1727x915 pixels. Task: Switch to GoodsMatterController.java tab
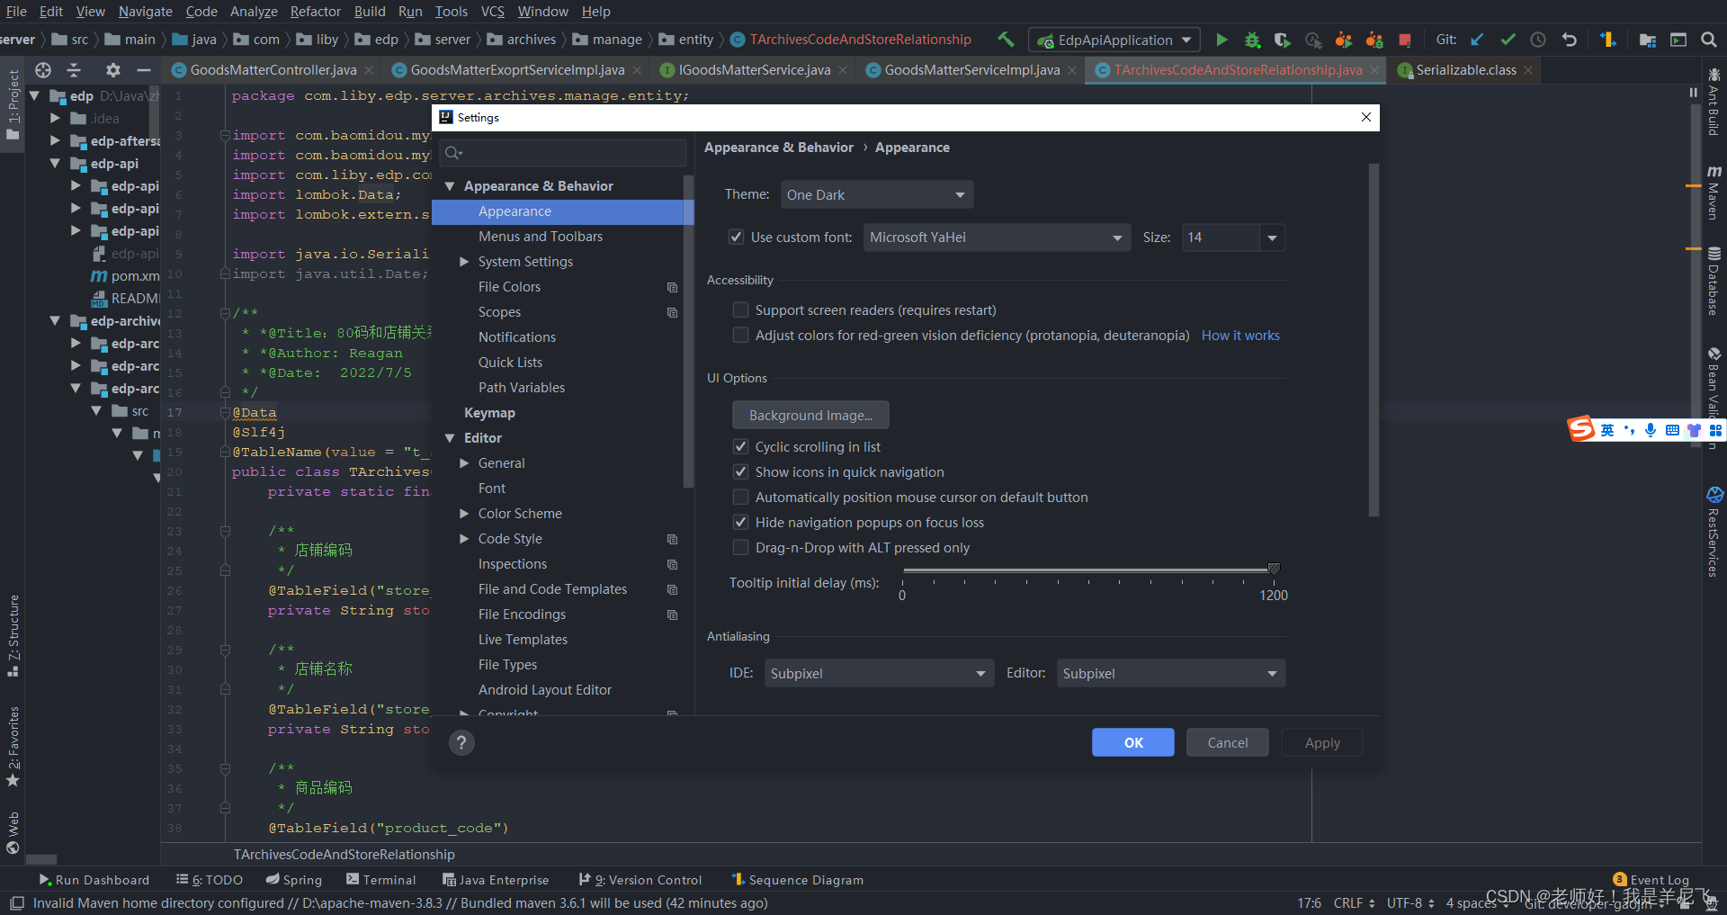[273, 70]
